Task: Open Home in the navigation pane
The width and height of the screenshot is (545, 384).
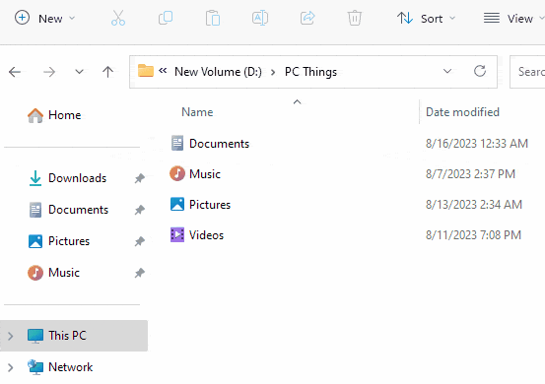Action: click(x=65, y=115)
